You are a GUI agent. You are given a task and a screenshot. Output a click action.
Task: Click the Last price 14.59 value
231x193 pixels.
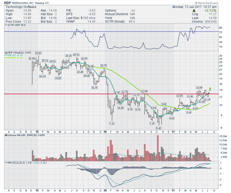click(x=213, y=18)
